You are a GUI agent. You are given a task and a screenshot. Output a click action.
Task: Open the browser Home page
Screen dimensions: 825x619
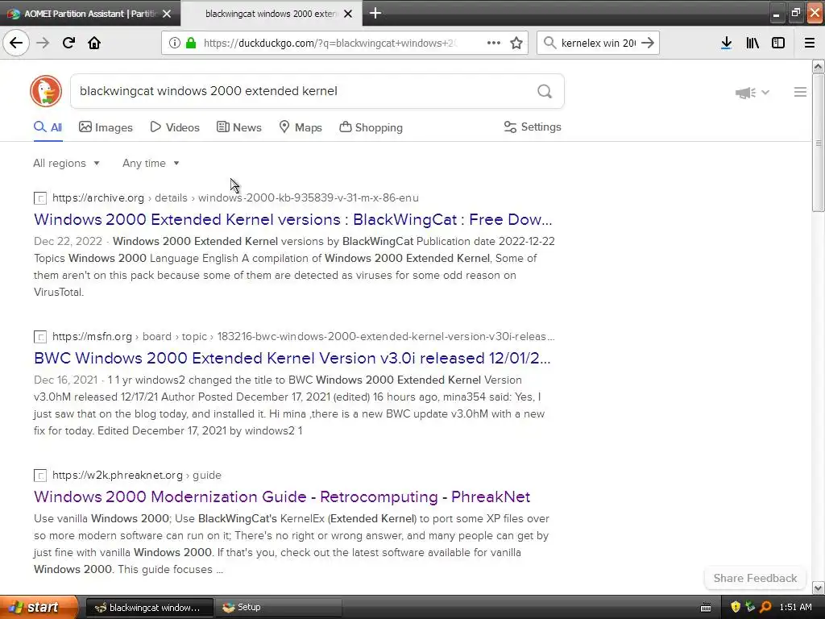94,43
